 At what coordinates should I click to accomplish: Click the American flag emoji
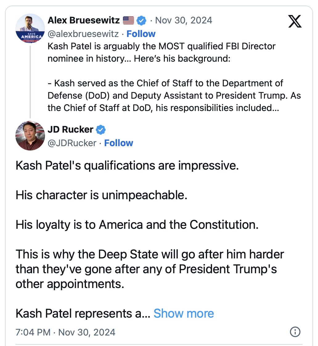128,20
